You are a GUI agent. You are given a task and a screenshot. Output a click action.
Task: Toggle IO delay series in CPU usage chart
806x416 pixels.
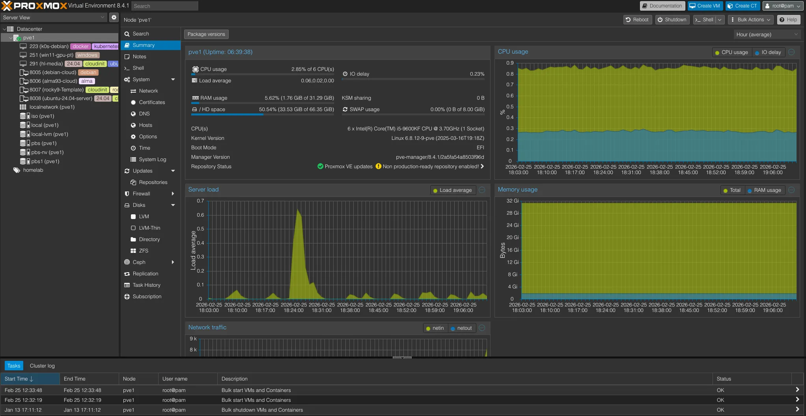pyautogui.click(x=767, y=52)
